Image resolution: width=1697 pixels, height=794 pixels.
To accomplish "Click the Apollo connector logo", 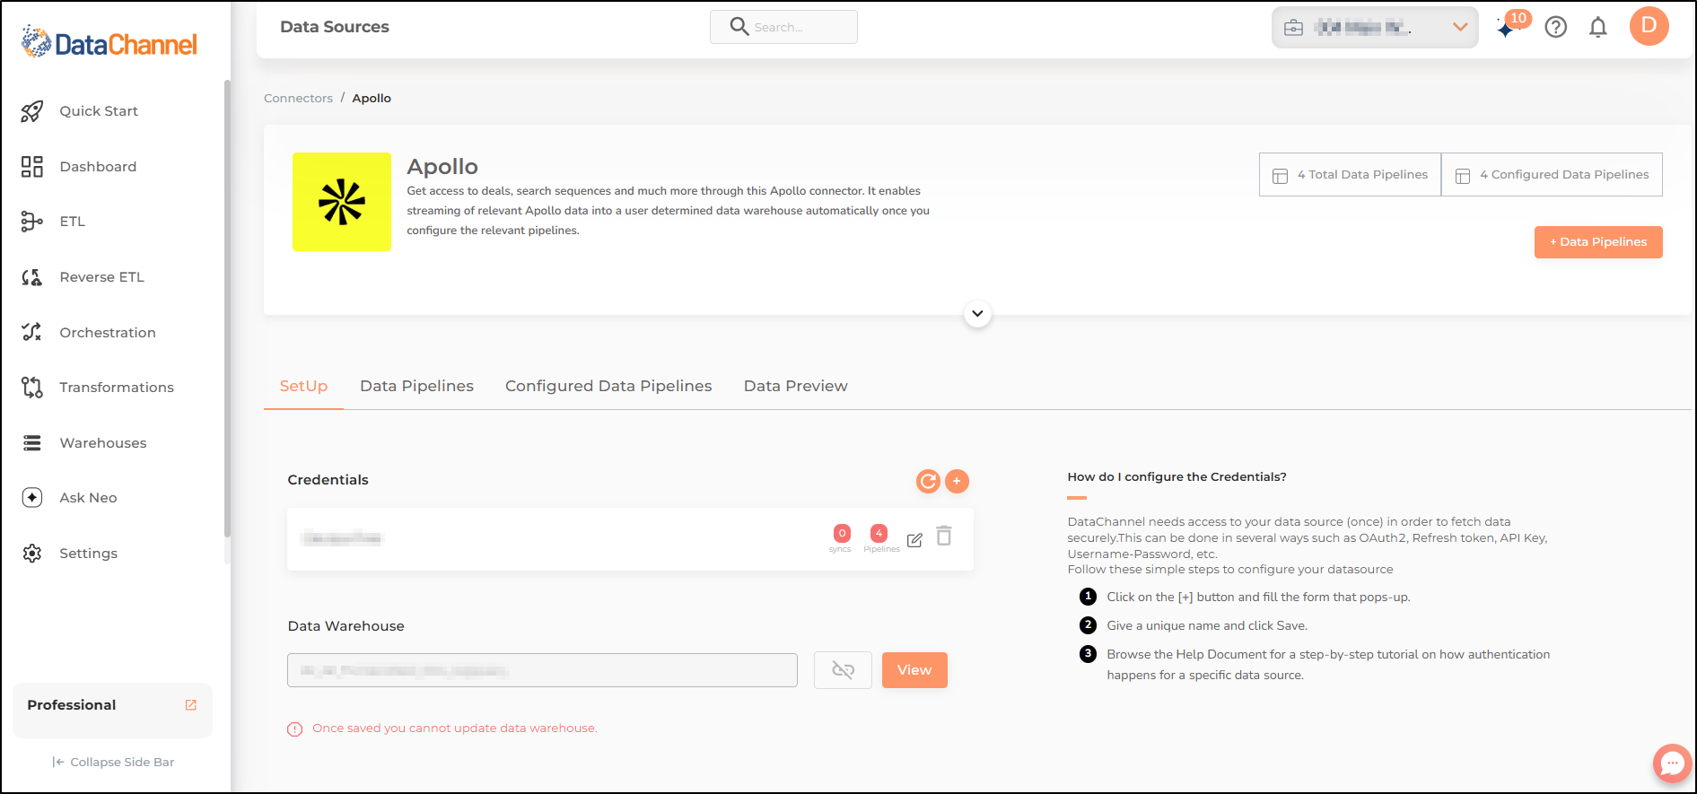I will [x=342, y=202].
